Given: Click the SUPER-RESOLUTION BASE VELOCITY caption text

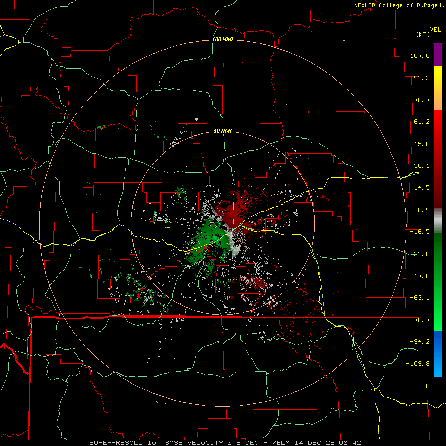Looking at the screenshot, I should tap(156, 443).
